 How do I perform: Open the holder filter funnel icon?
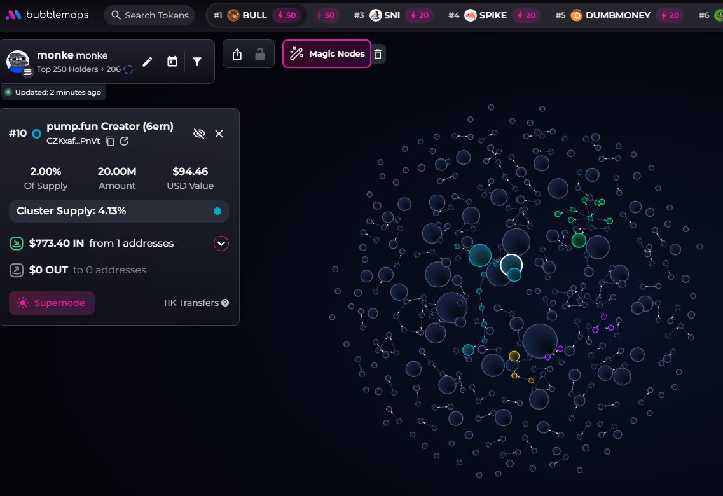197,62
